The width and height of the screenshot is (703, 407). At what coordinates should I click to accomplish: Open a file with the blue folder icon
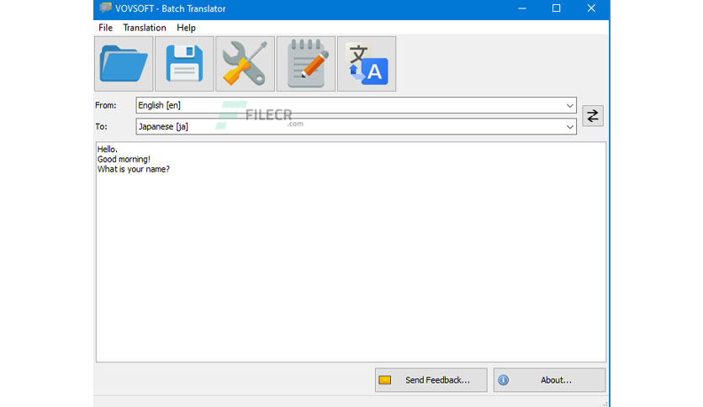coord(124,64)
